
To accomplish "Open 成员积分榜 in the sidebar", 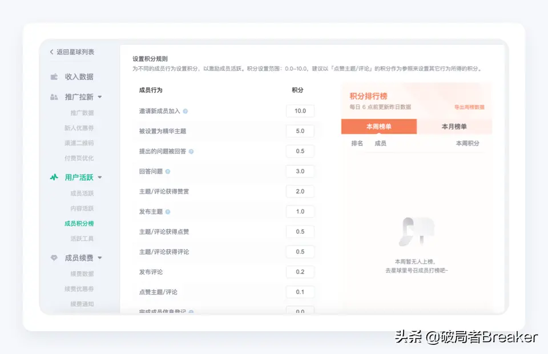I will [79, 223].
